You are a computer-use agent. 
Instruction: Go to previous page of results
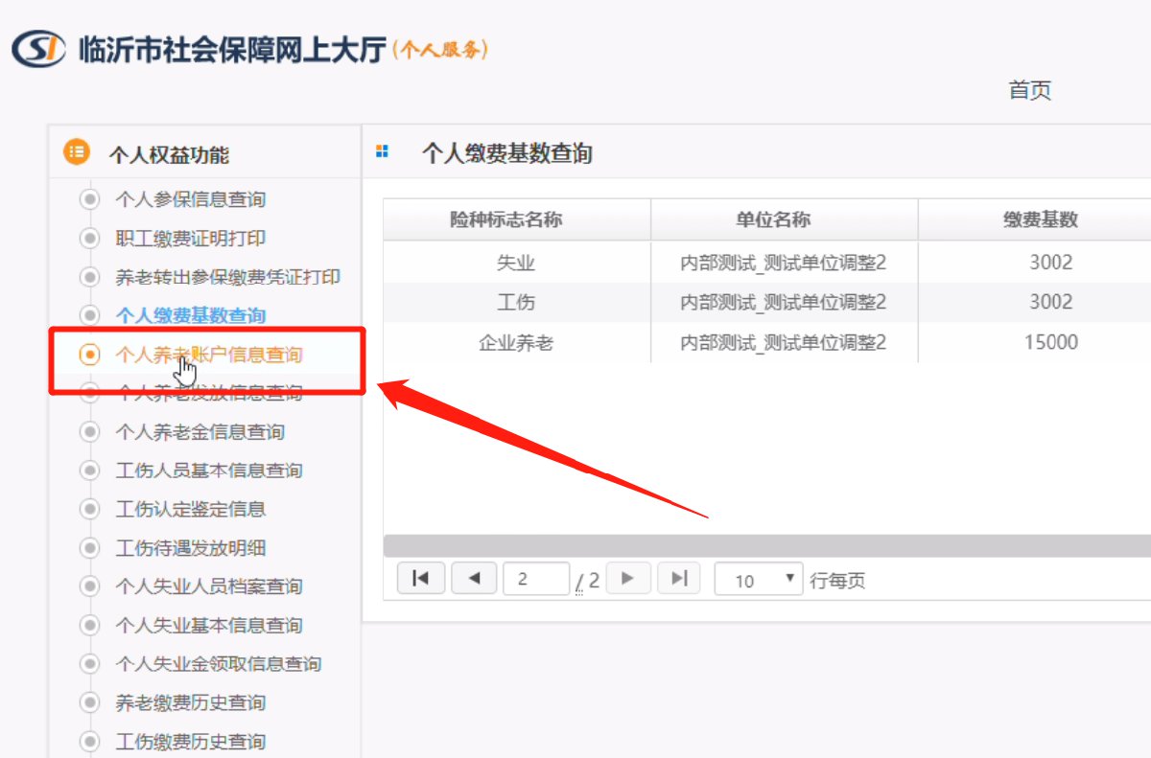(473, 578)
